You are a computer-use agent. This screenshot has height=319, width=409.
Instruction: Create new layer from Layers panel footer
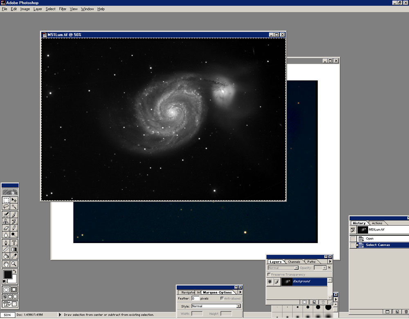tap(314, 302)
